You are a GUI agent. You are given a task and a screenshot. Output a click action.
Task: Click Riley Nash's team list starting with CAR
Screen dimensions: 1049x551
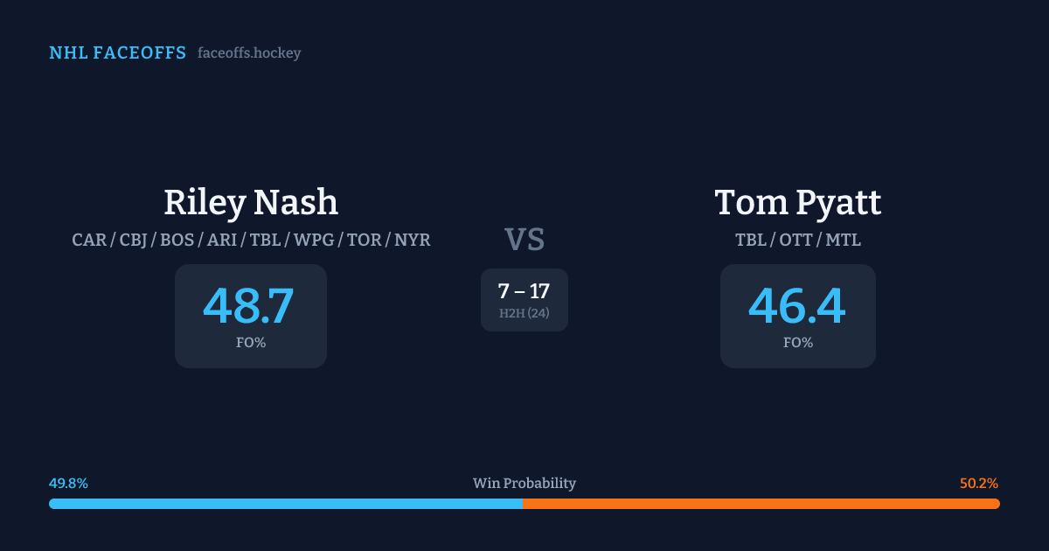(251, 240)
